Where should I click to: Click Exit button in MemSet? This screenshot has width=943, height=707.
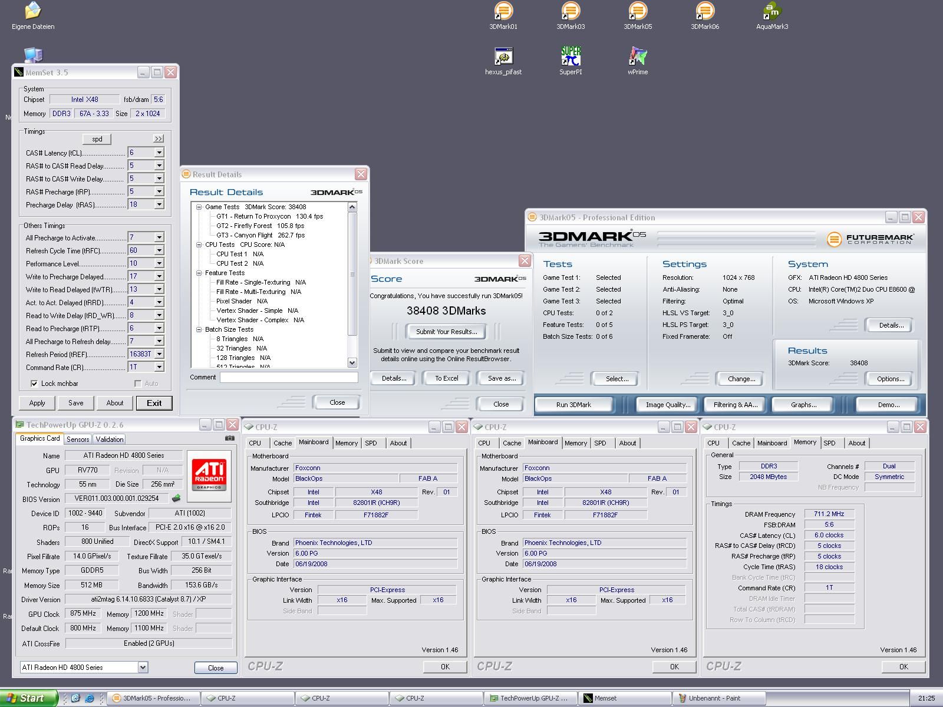point(154,403)
